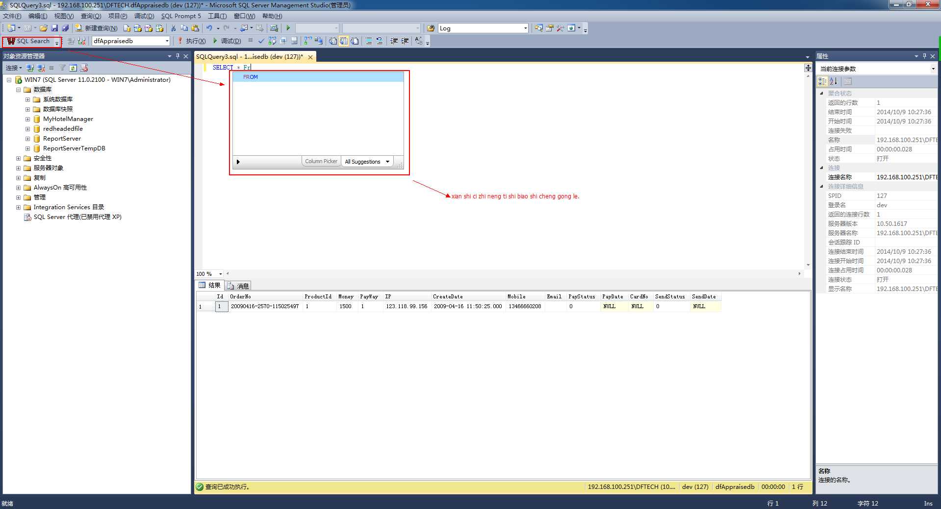
Task: Select the AlwaysOn 高可用性 node
Action: click(x=60, y=188)
